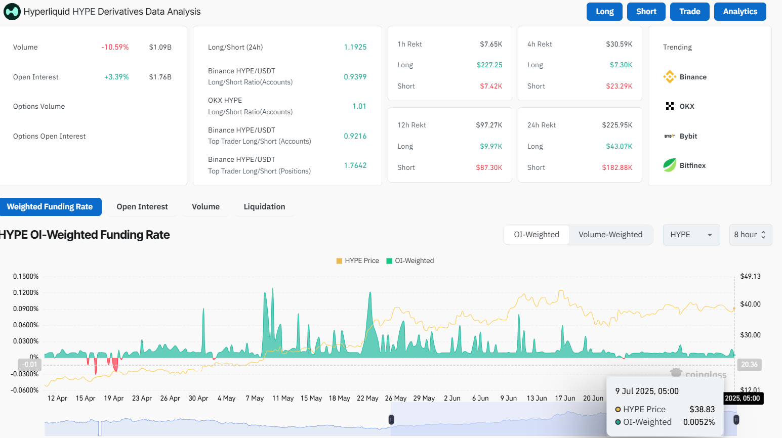Click the Hyperliquid HYPE logo icon
The image size is (782, 438).
(x=12, y=12)
